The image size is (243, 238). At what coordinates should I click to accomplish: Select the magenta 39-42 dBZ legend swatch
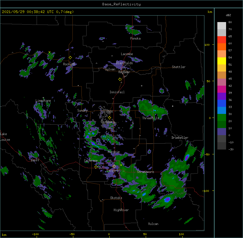(x=222, y=89)
